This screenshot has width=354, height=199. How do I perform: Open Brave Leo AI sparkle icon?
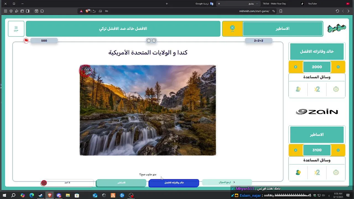17,11
